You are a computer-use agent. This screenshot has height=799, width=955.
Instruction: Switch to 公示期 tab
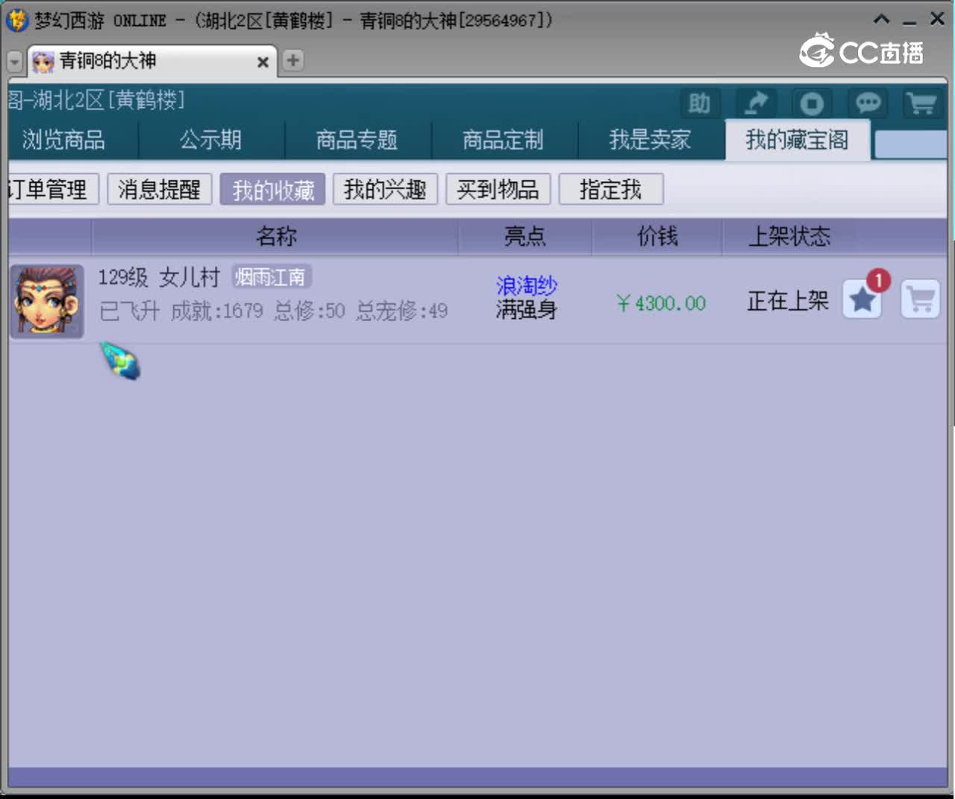pos(210,139)
